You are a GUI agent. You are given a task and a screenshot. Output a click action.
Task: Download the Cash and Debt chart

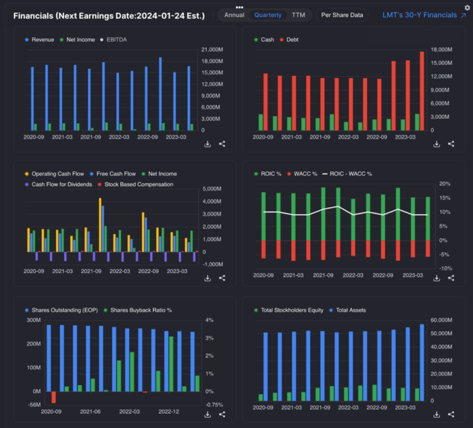(x=437, y=144)
